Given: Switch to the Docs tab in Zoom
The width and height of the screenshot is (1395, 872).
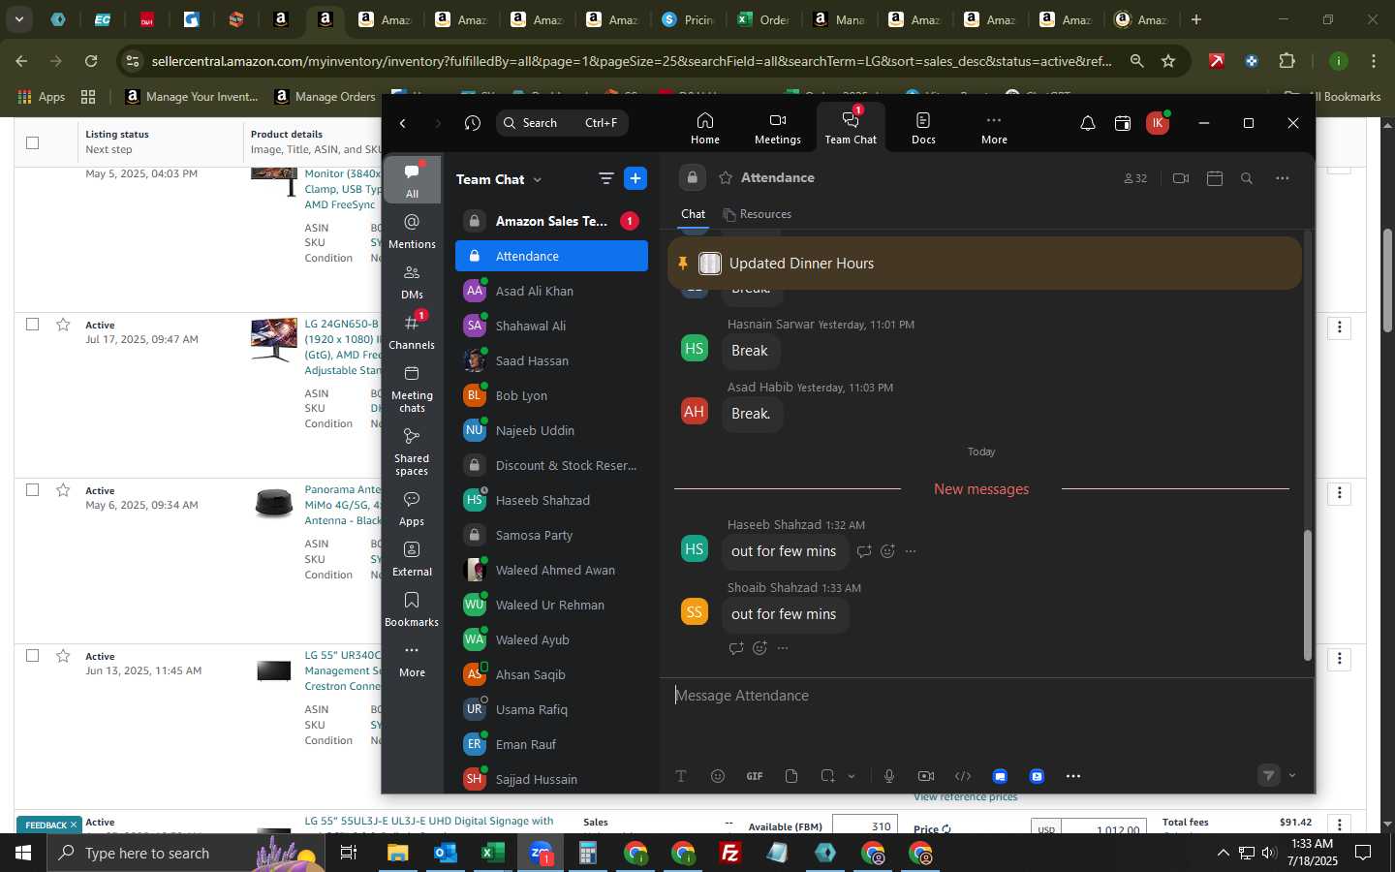Looking at the screenshot, I should pyautogui.click(x=923, y=128).
